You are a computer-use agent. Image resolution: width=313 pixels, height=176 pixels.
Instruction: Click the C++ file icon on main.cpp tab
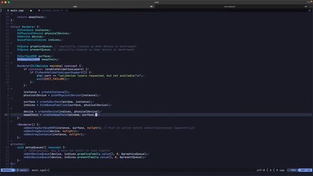pyautogui.click(x=8, y=10)
